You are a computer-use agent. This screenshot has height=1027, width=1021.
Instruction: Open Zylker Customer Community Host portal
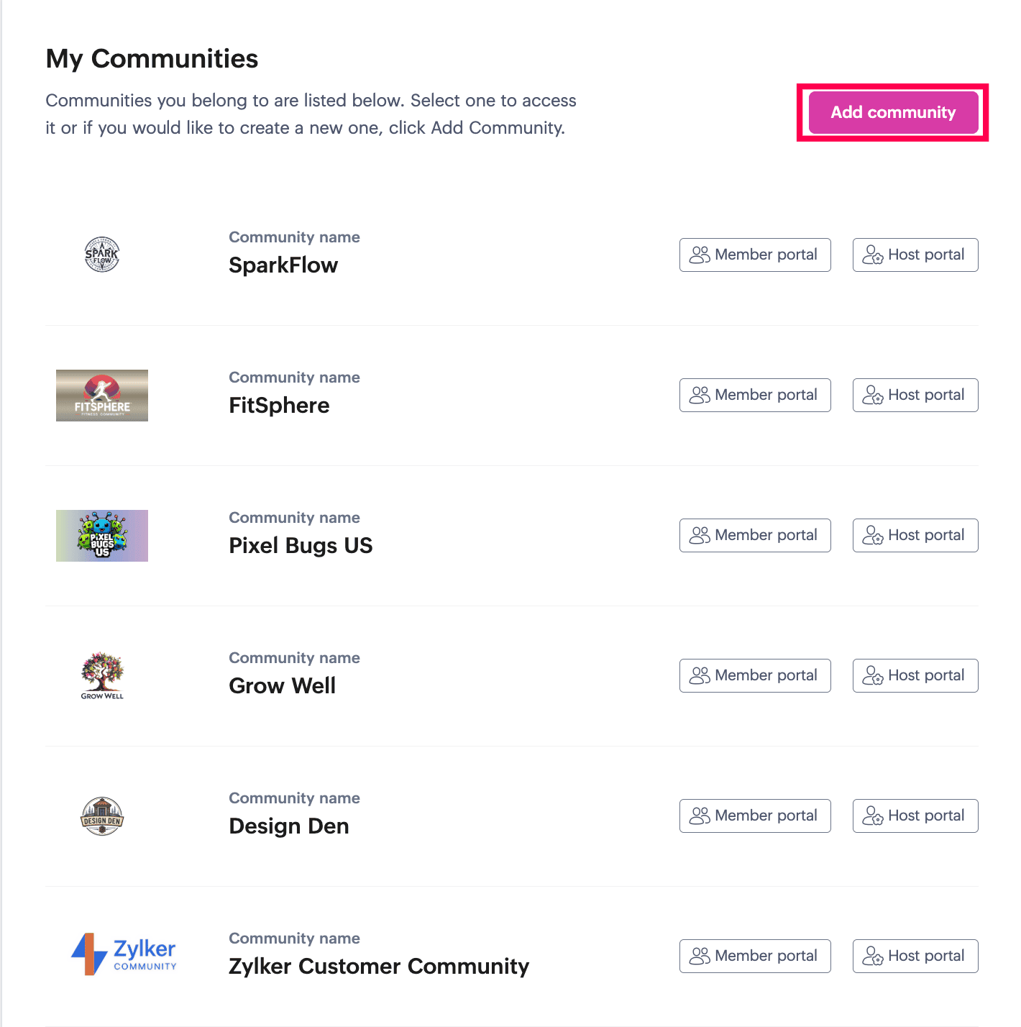pyautogui.click(x=915, y=956)
